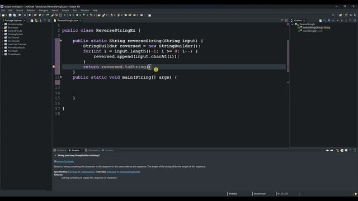
Task: Switch to the Problems tab
Action: click(60, 150)
